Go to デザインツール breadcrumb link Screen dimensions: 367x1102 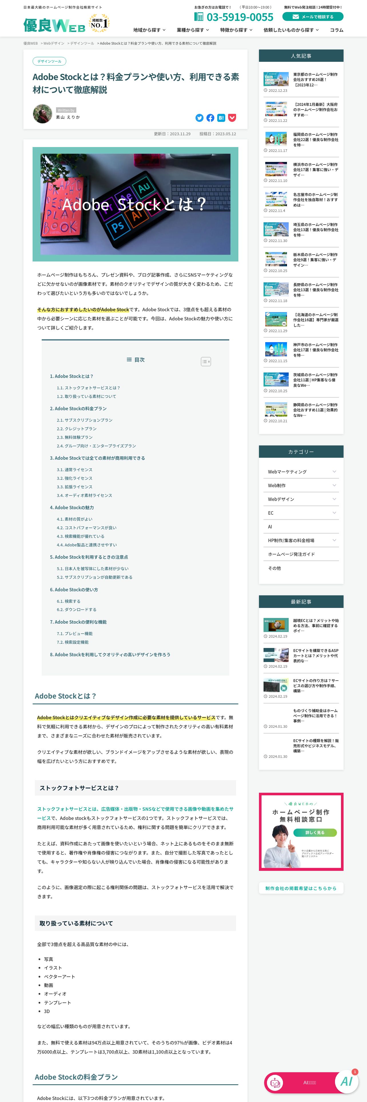click(x=82, y=43)
